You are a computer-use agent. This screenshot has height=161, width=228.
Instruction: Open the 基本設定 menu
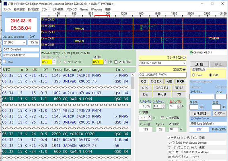coord(19,10)
